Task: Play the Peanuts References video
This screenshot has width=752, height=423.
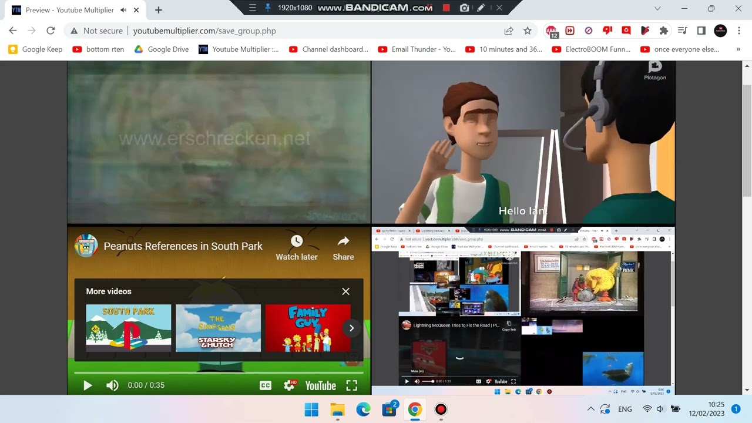Action: pyautogui.click(x=88, y=385)
